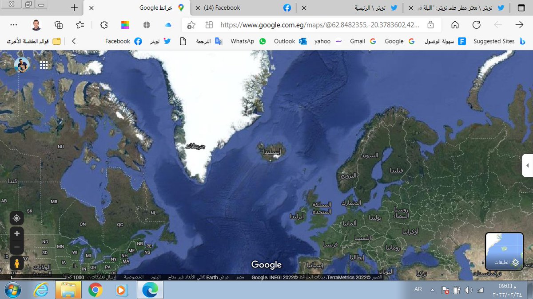Click the الخصوصية privacy link

click(x=134, y=277)
